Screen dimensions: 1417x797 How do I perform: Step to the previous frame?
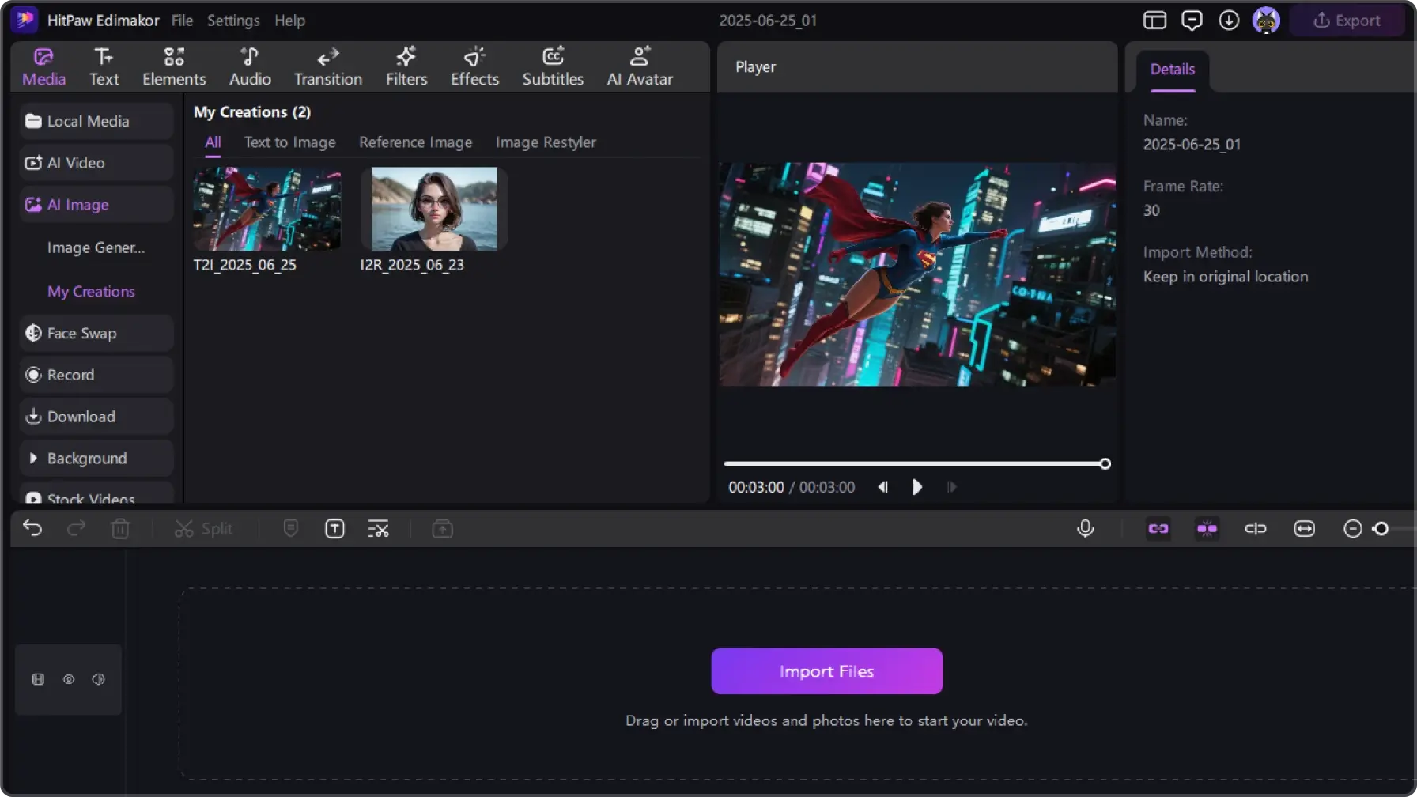883,487
